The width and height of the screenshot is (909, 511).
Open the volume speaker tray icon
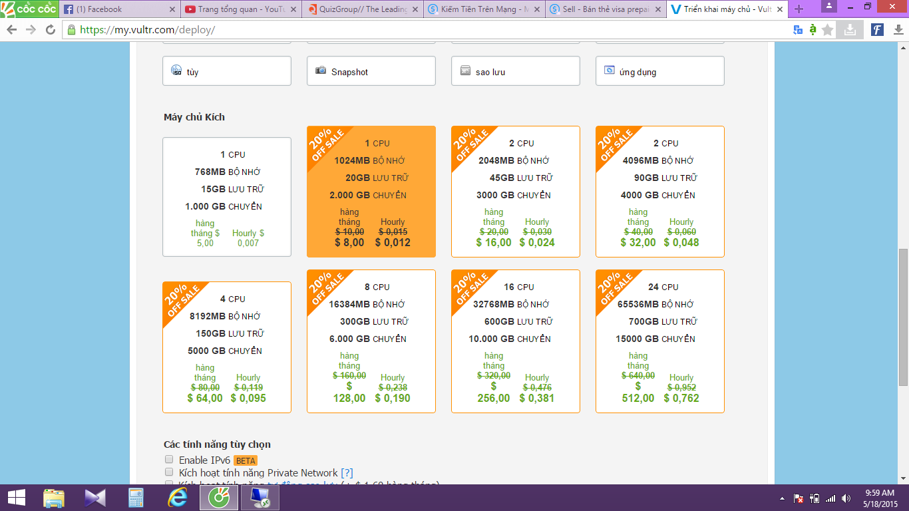846,498
